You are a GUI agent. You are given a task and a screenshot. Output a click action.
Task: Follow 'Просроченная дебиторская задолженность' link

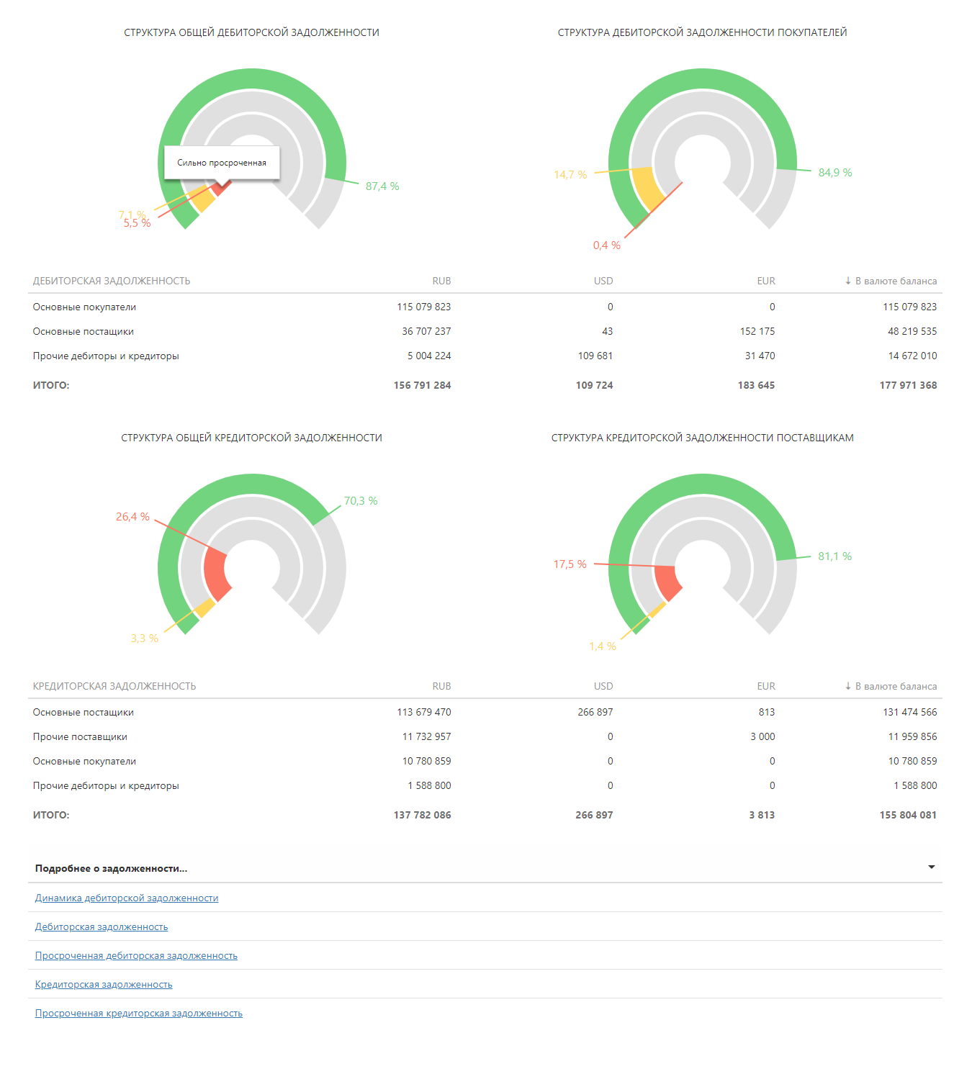(136, 955)
